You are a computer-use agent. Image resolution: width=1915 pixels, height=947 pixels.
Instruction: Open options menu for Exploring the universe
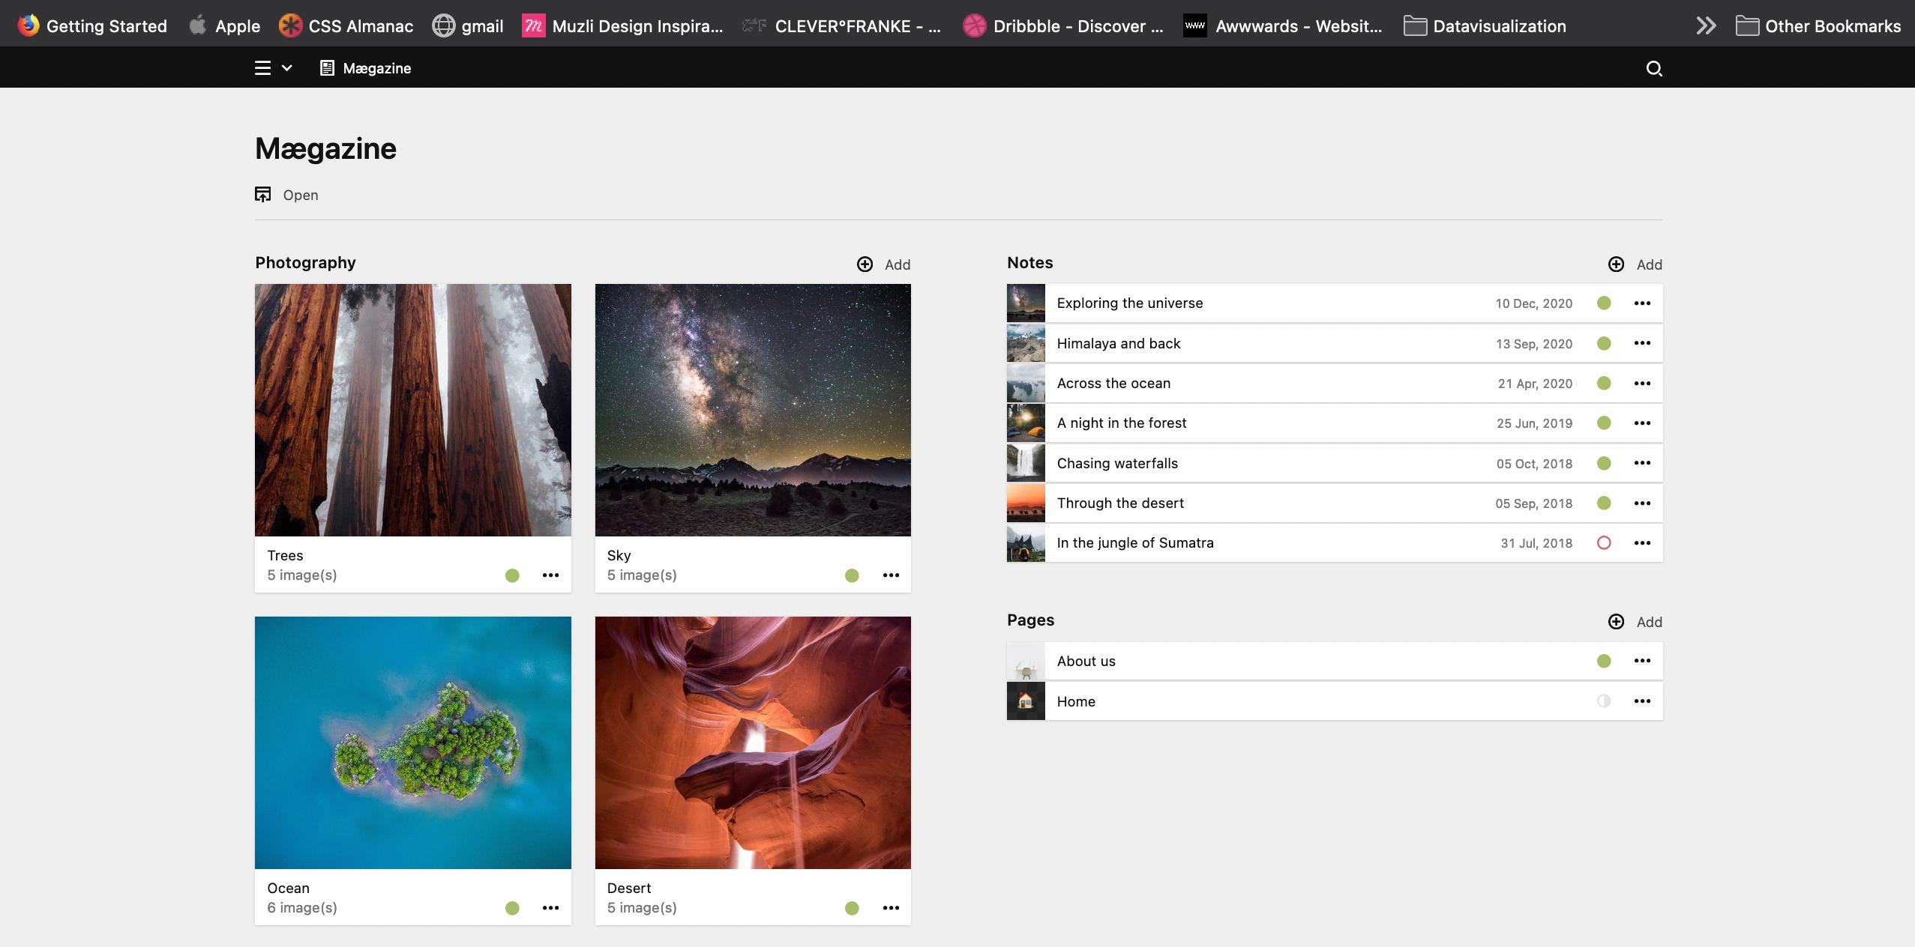(x=1642, y=303)
